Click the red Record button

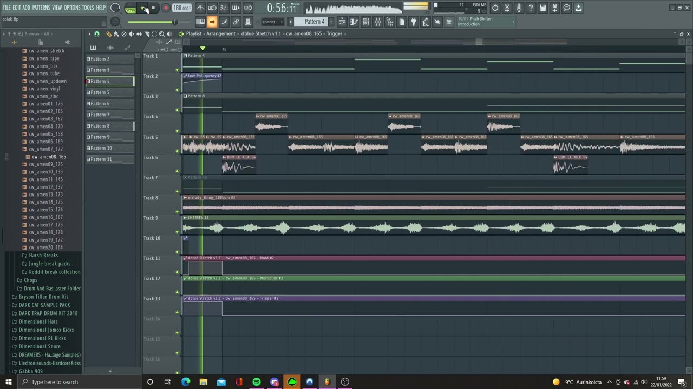coord(166,8)
